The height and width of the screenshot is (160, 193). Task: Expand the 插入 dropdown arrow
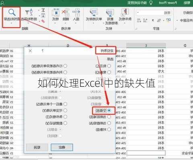click(76, 23)
